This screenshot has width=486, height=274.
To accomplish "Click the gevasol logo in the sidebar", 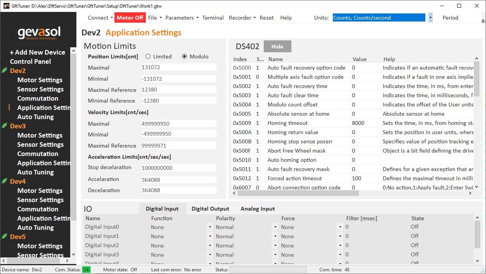I will click(x=39, y=33).
